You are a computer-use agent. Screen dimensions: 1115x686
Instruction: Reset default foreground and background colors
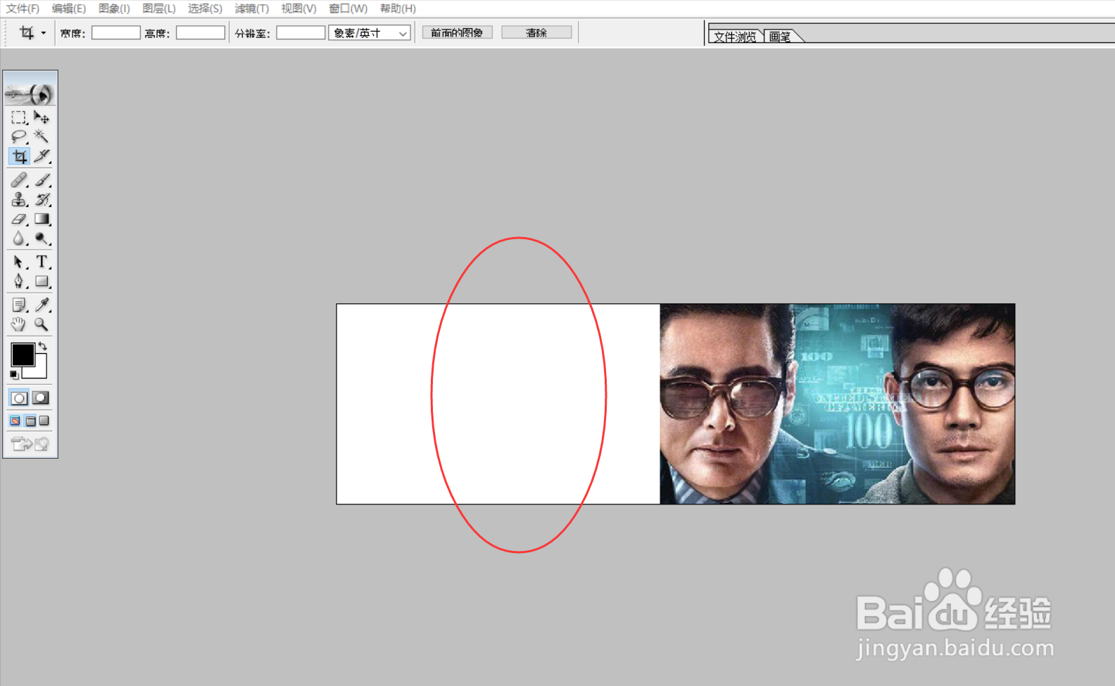click(14, 375)
